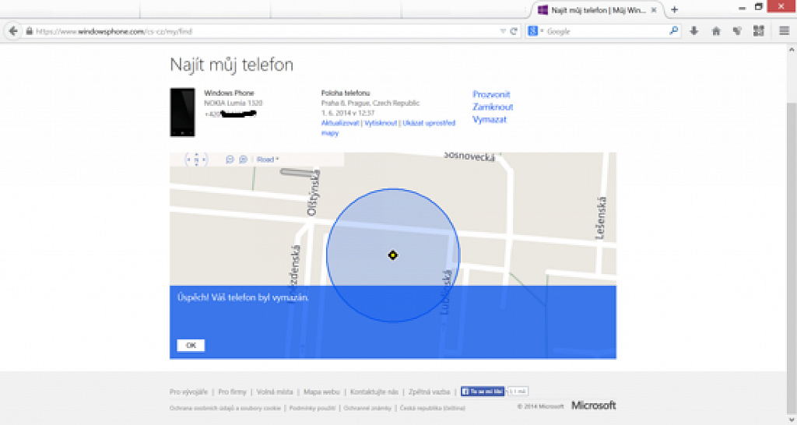Screen dimensions: 797x425
Task: Close the Najít můj telefon tab
Action: [x=654, y=9]
